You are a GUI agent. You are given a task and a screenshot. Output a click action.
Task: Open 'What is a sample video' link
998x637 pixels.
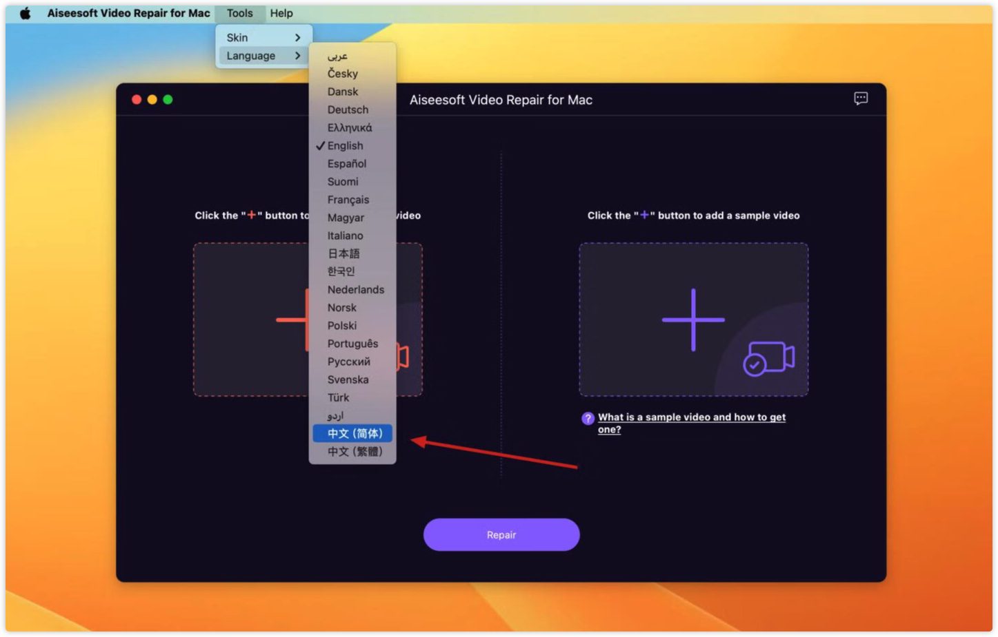pyautogui.click(x=691, y=423)
